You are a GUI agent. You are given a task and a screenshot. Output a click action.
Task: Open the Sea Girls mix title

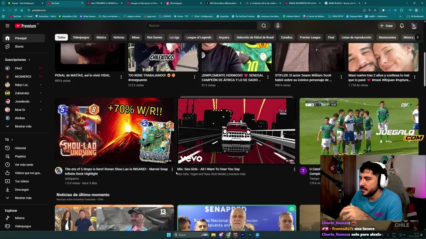[x=208, y=169]
